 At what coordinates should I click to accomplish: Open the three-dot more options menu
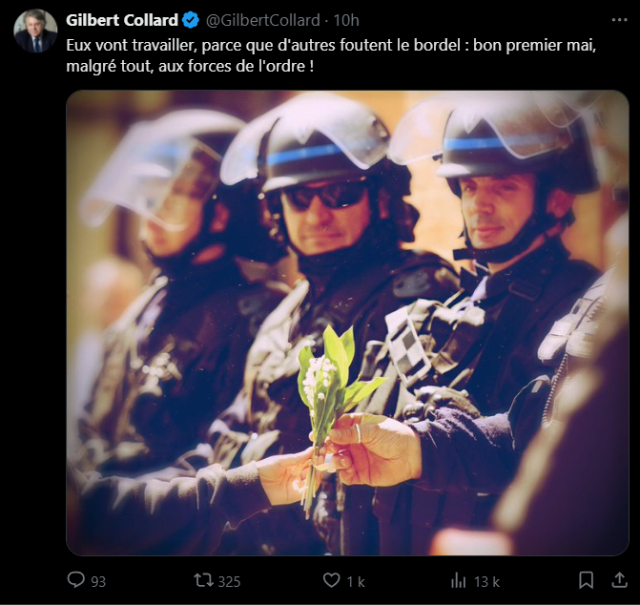coord(620,20)
